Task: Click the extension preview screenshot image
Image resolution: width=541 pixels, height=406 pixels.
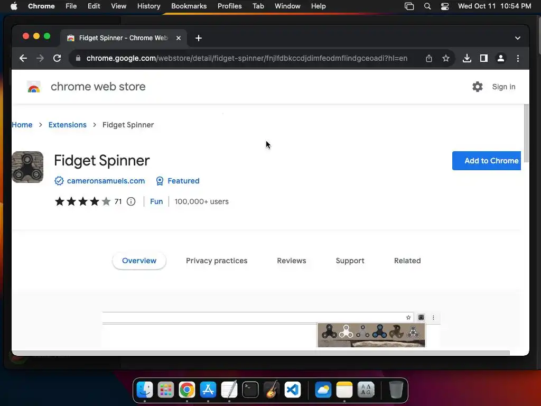Action: point(271,329)
